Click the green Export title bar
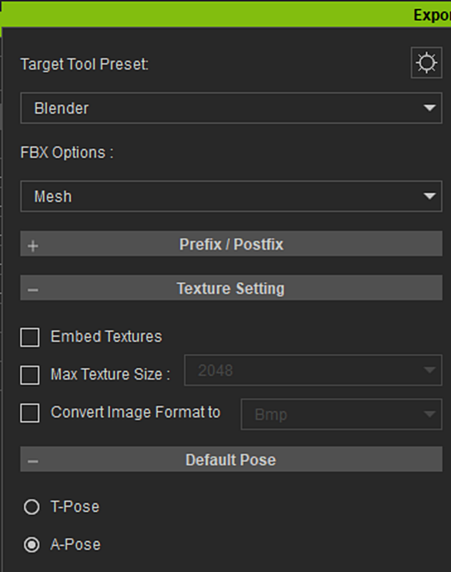 pos(226,15)
